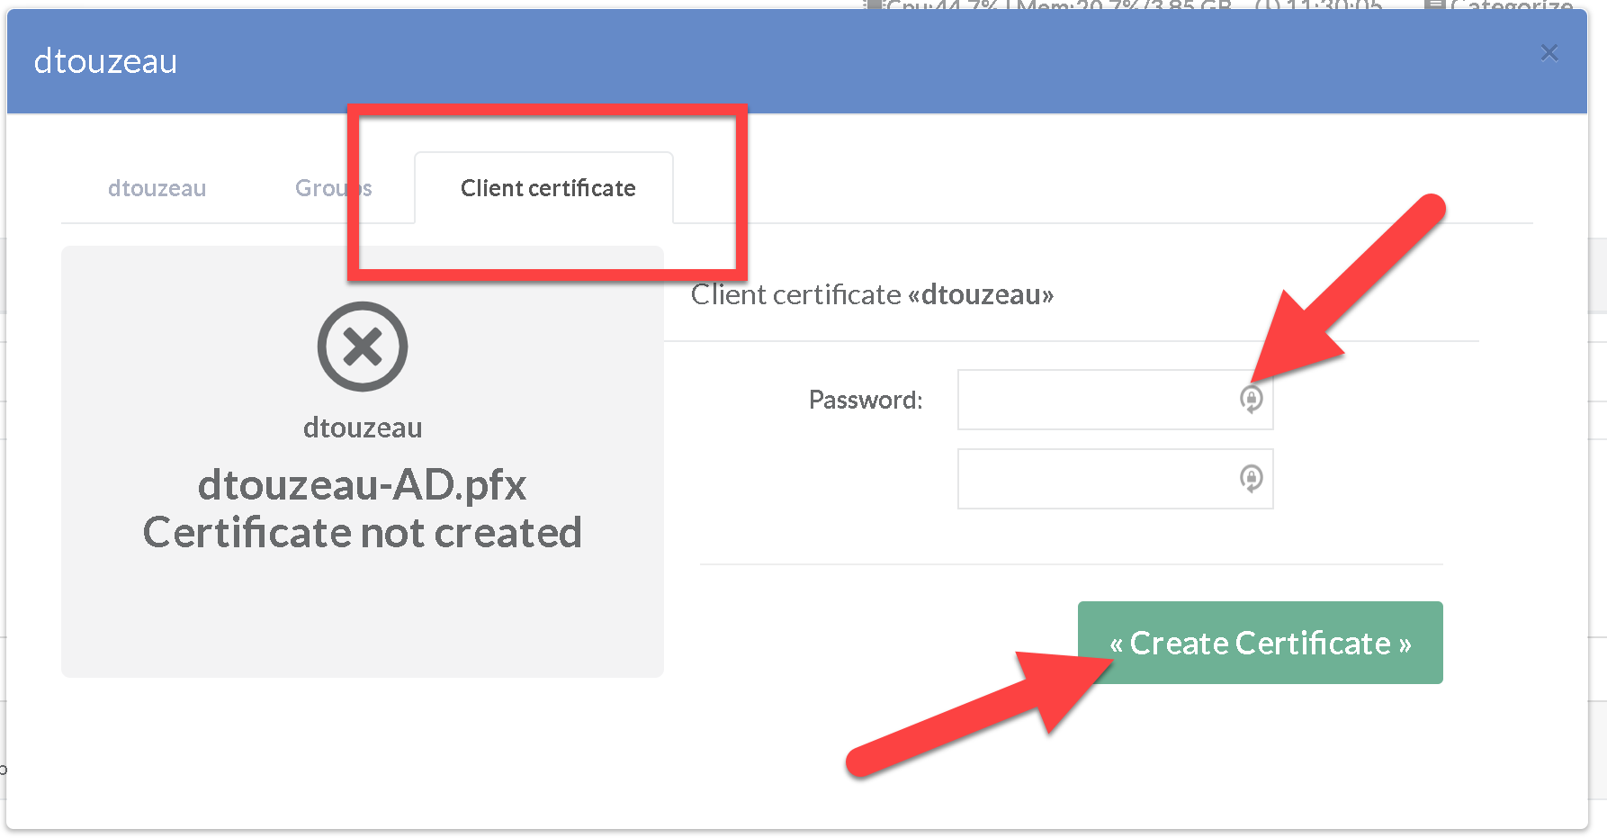Click the dtouzeau title in the dialog header
Screen dimensions: 1607x838
tap(105, 61)
